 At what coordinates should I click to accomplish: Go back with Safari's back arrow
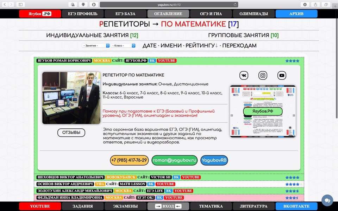tap(5, 4)
